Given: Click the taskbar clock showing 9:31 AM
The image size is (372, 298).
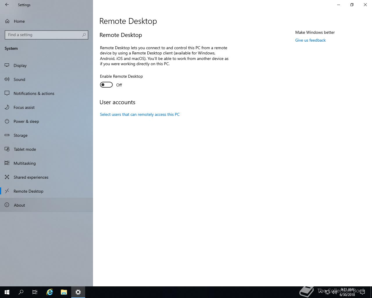Looking at the screenshot, I should click(347, 292).
